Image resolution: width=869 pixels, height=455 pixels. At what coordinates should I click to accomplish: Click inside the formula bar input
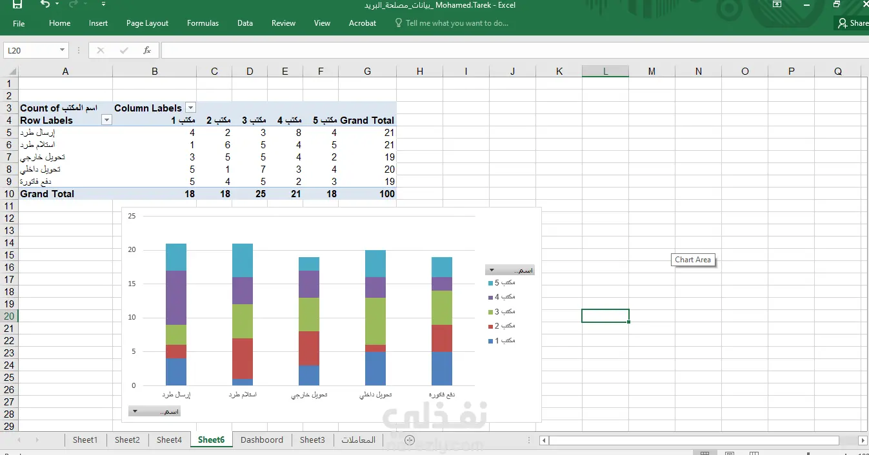(x=515, y=50)
